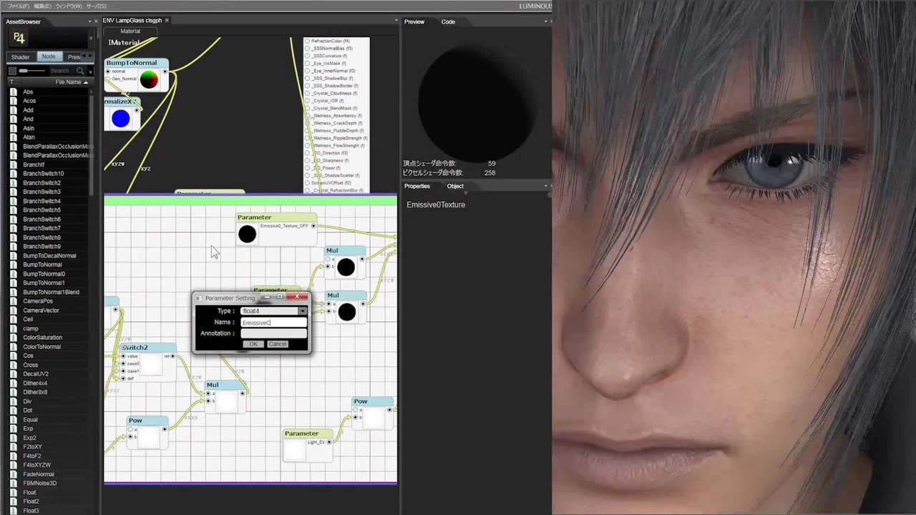Image resolution: width=916 pixels, height=515 pixels.
Task: Switch to the Object tab
Action: [455, 186]
